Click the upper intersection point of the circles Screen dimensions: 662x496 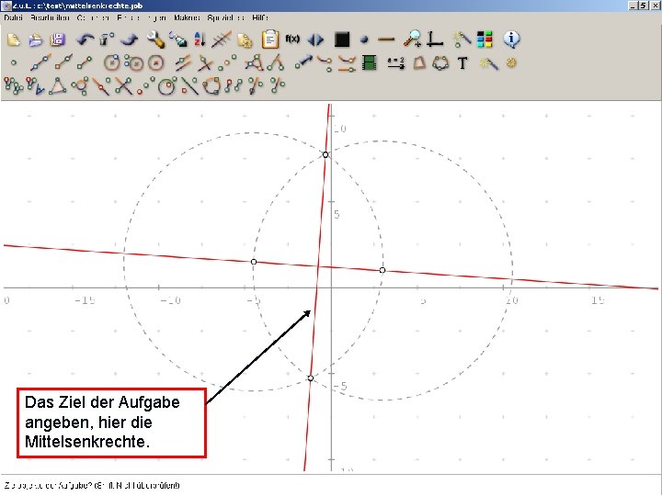pos(325,155)
